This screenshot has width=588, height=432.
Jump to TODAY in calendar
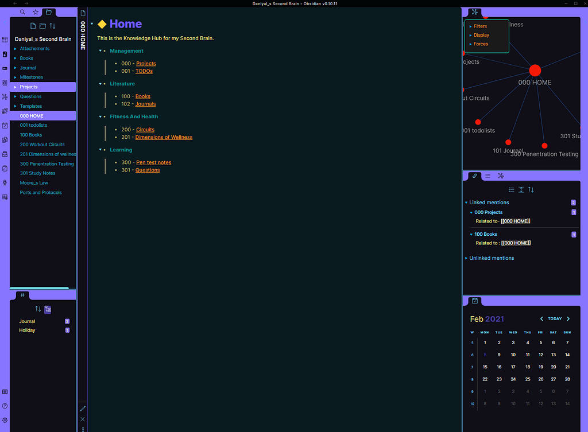click(x=555, y=319)
